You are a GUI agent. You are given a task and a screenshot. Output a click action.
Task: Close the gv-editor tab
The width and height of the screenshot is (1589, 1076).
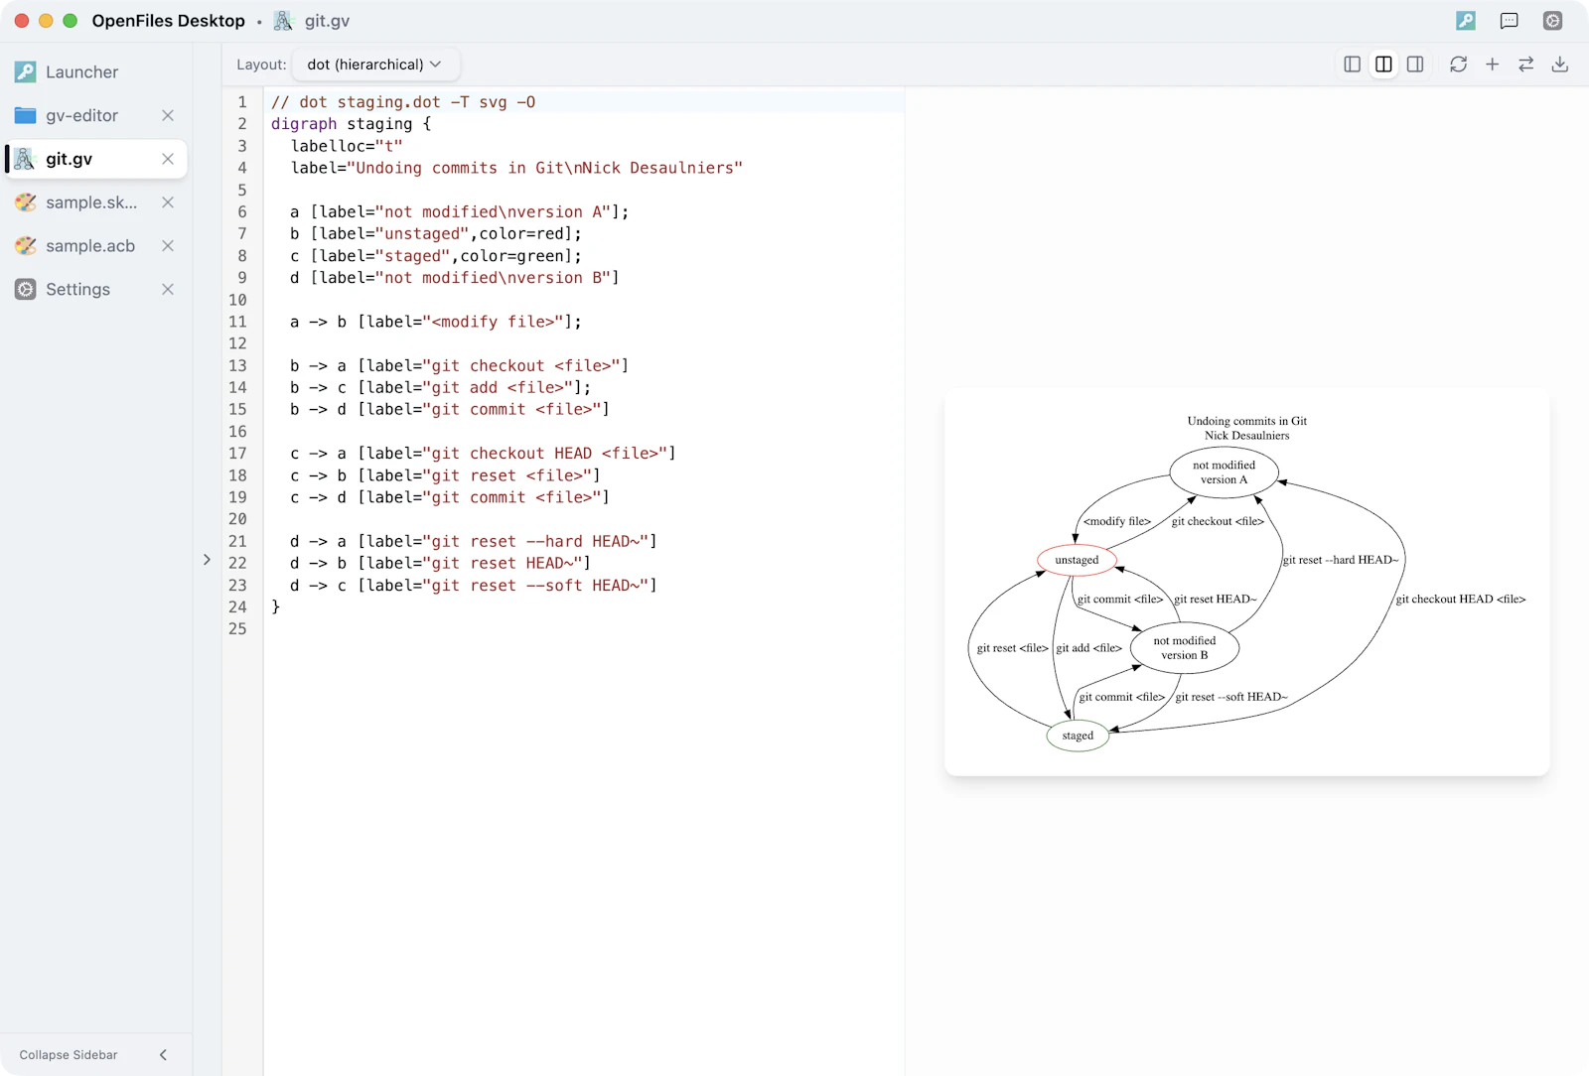pyautogui.click(x=168, y=115)
